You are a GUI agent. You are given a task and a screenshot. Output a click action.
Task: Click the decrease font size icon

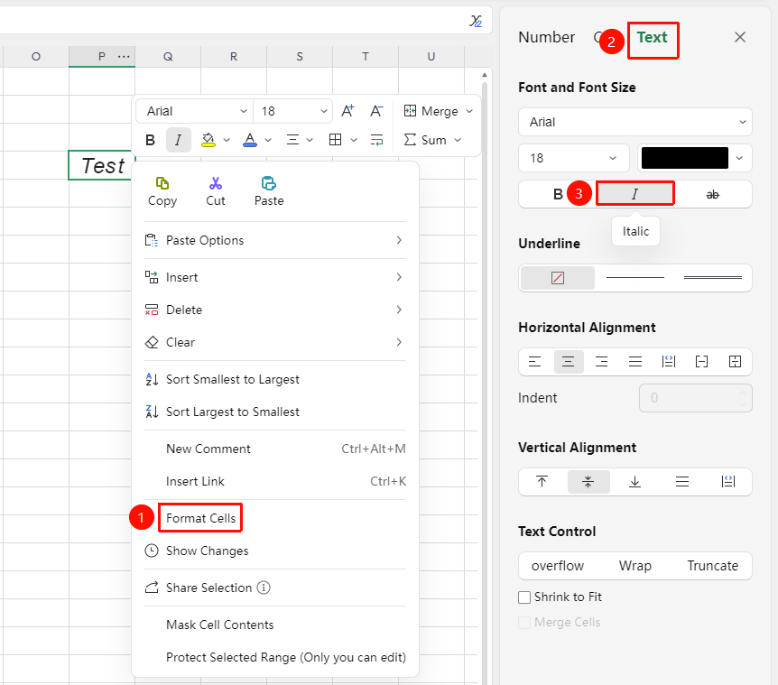click(376, 111)
